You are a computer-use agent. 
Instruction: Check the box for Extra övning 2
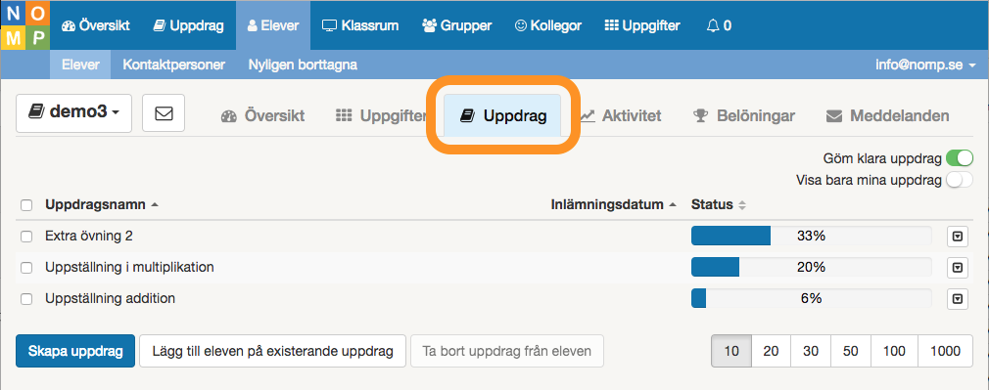26,237
